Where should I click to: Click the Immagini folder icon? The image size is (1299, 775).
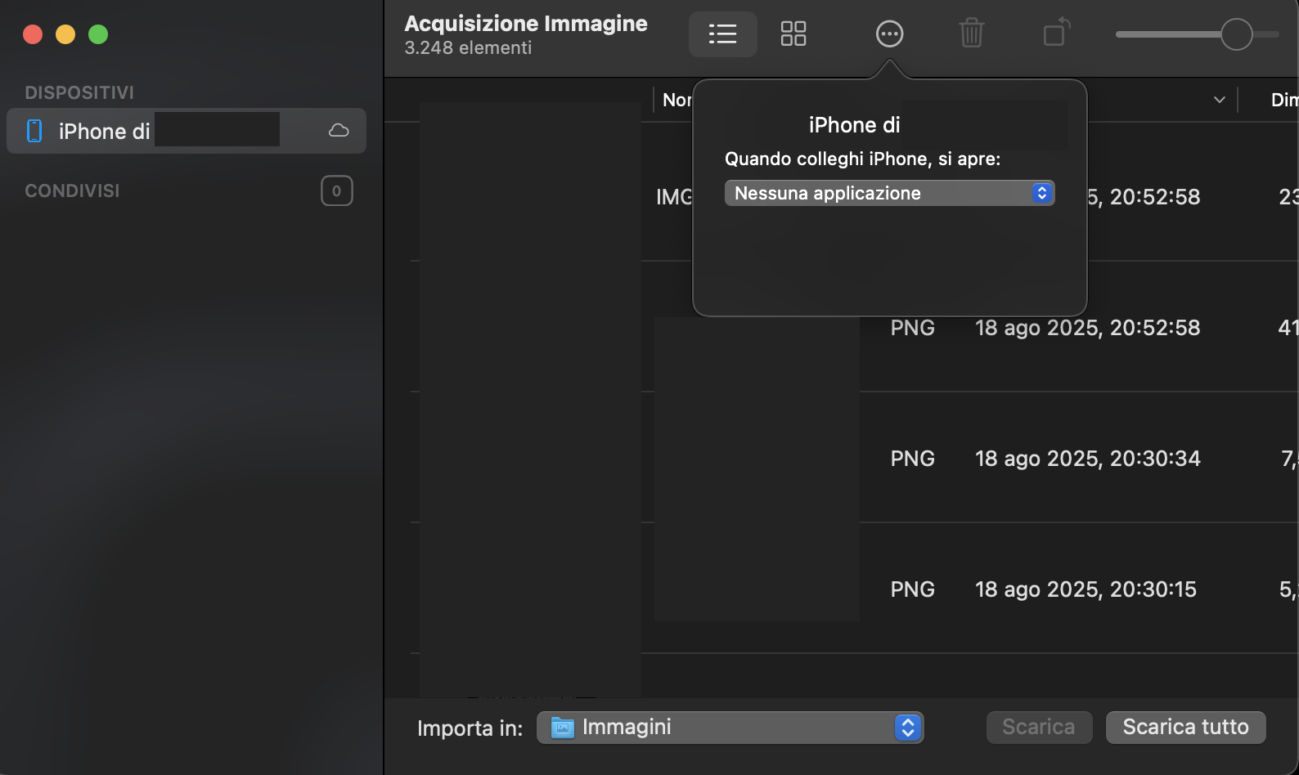tap(562, 728)
